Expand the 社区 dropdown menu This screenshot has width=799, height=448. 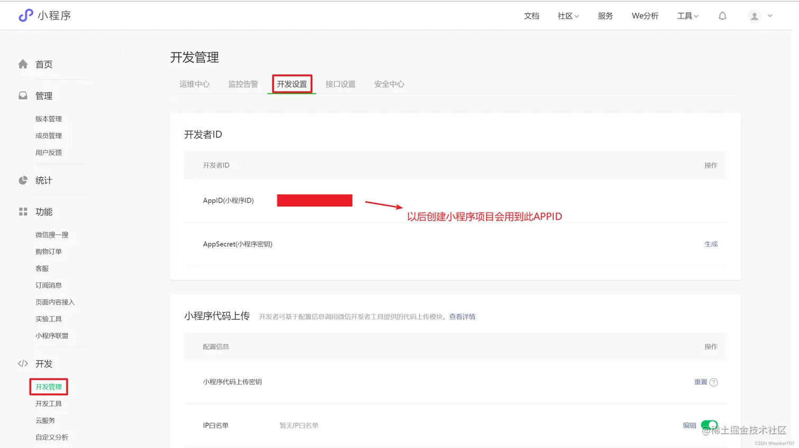point(568,16)
